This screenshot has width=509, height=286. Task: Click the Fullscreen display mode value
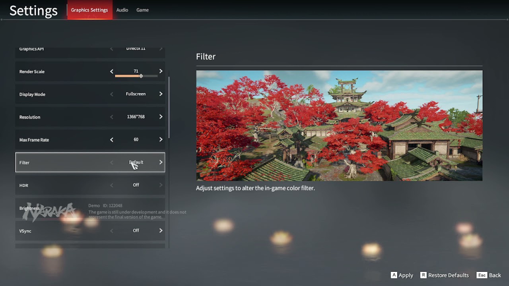(x=136, y=94)
